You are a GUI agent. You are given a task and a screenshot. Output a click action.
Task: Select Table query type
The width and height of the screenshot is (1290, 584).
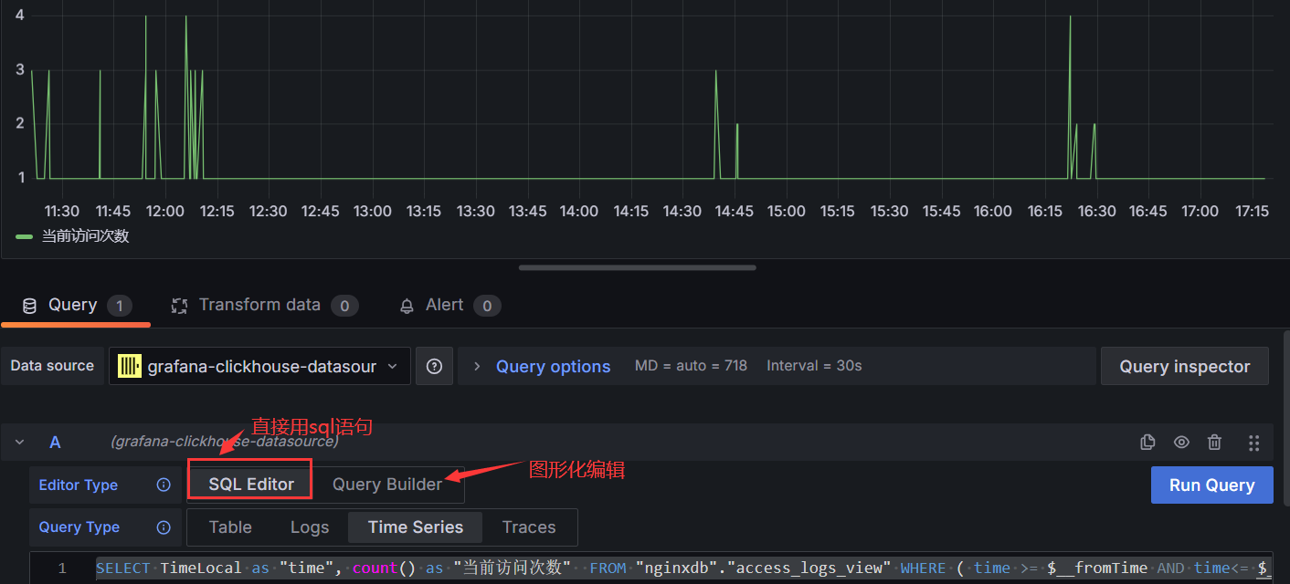tap(230, 527)
